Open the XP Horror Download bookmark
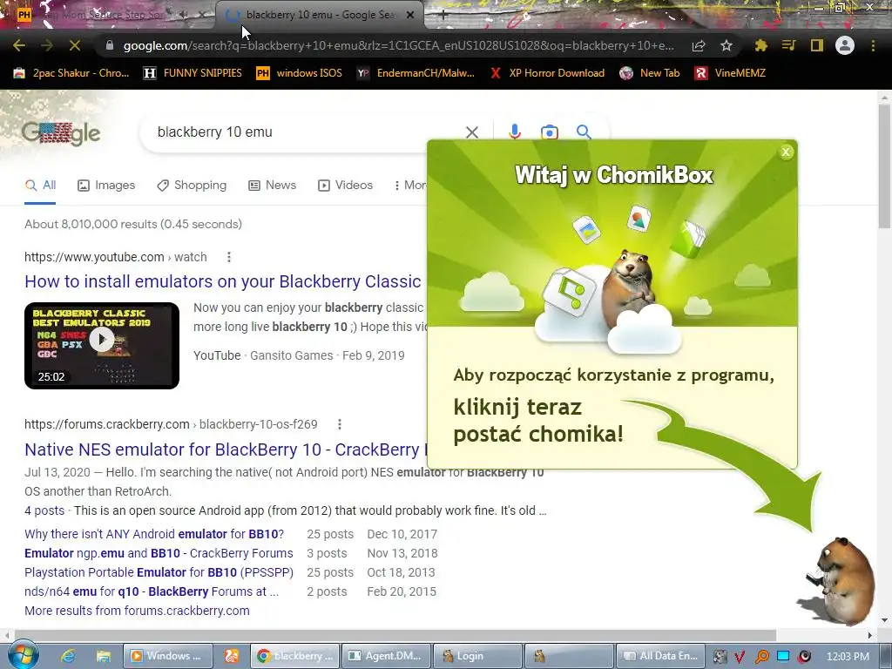The image size is (892, 669). [547, 73]
